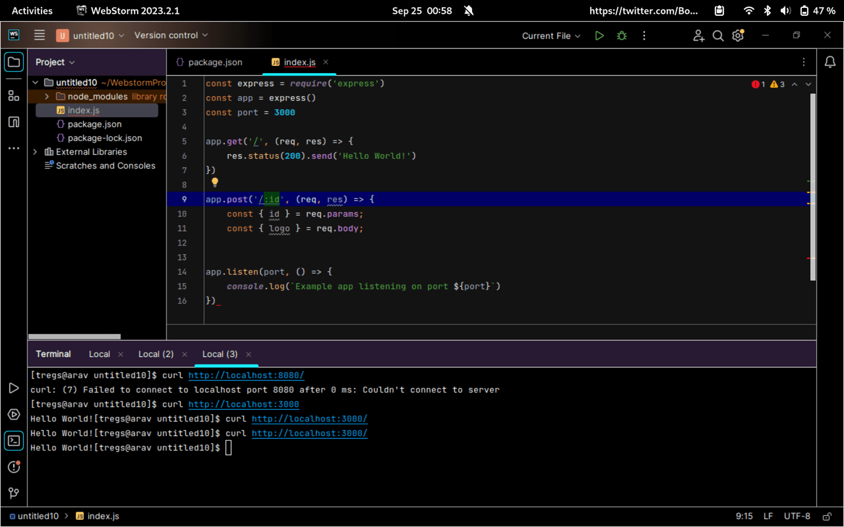Screen dimensions: 844x527
Task: Click the UTF-8 encoding status bar button
Action: pyautogui.click(x=797, y=516)
